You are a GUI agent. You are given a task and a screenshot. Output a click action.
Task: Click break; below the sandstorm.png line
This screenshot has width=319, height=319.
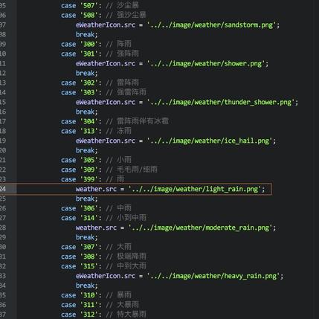87,34
